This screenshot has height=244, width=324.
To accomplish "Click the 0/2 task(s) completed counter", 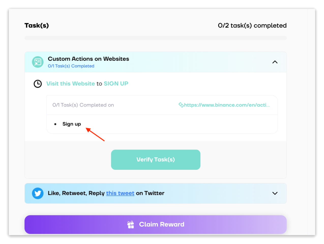I will 252,26.
